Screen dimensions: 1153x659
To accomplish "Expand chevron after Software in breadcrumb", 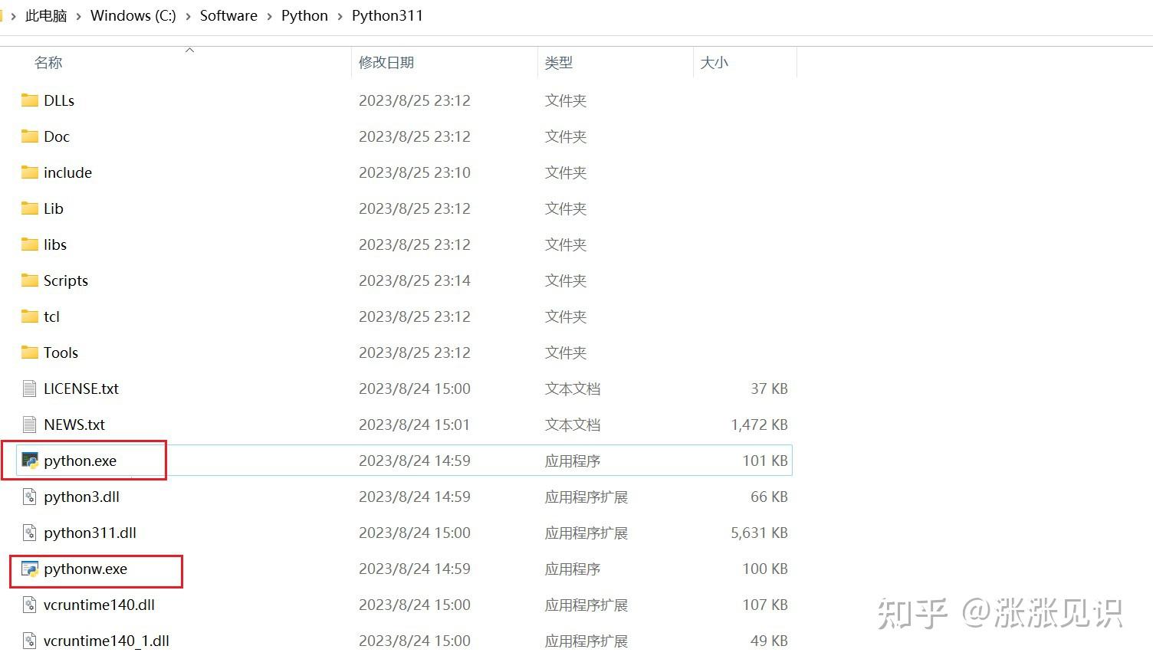I will 269,16.
